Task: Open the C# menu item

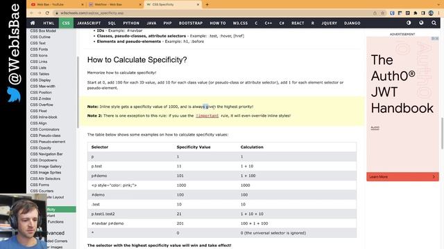Action: tap(282, 23)
